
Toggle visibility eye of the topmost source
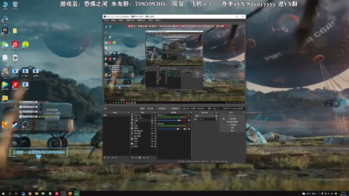coord(152,115)
